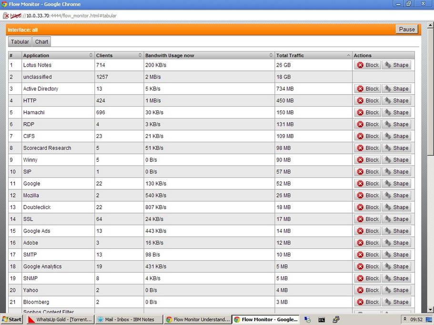
Task: Shape Doubleclick traffic
Action: [x=396, y=207]
